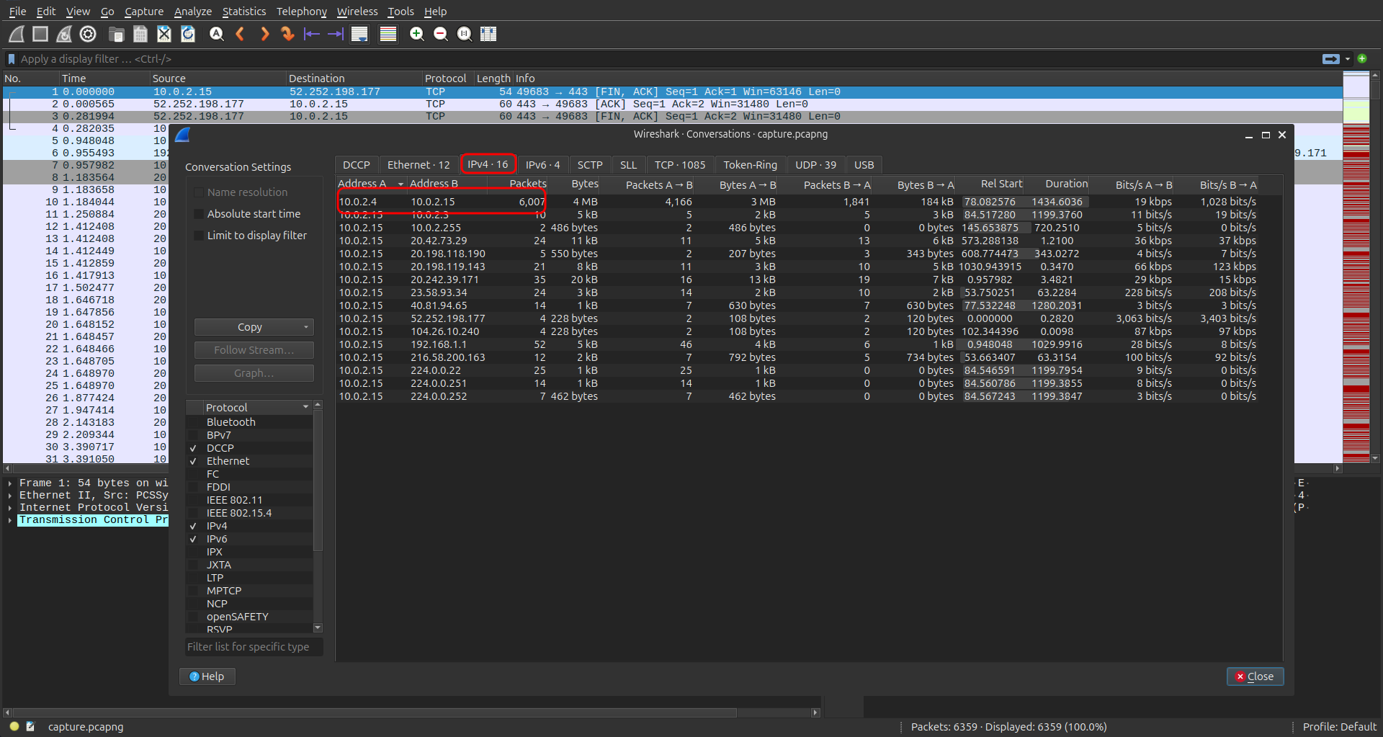The width and height of the screenshot is (1383, 737).
Task: Go to the previous packet with back arrow
Action: (241, 34)
